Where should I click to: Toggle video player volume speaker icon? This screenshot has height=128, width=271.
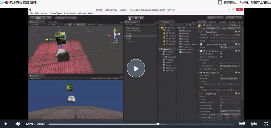click(18, 124)
